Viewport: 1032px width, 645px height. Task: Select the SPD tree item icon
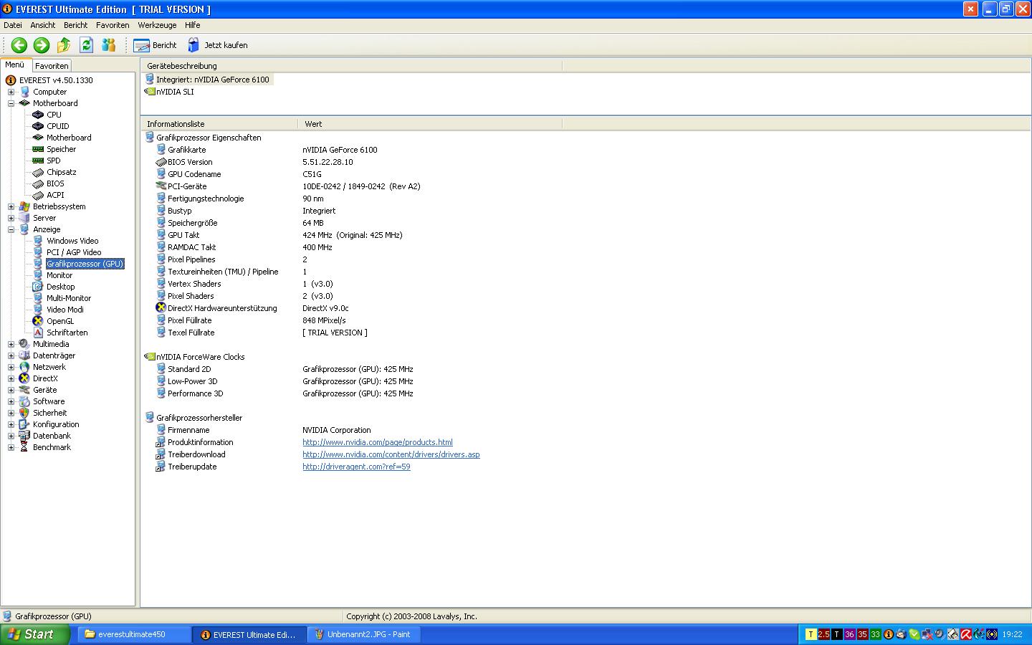click(38, 161)
